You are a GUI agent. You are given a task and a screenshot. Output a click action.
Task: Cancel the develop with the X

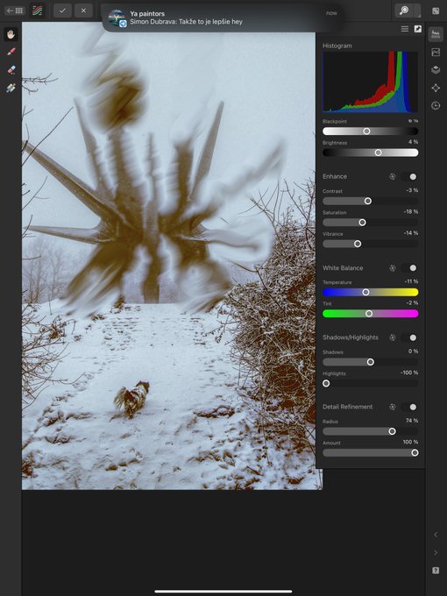[x=83, y=11]
